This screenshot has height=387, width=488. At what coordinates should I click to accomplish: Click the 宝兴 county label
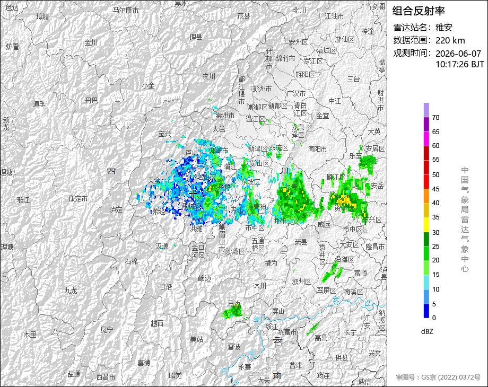pos(164,134)
